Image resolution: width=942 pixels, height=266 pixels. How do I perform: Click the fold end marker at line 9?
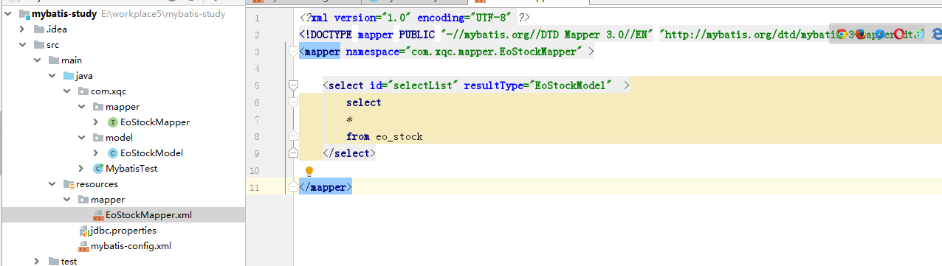point(293,153)
